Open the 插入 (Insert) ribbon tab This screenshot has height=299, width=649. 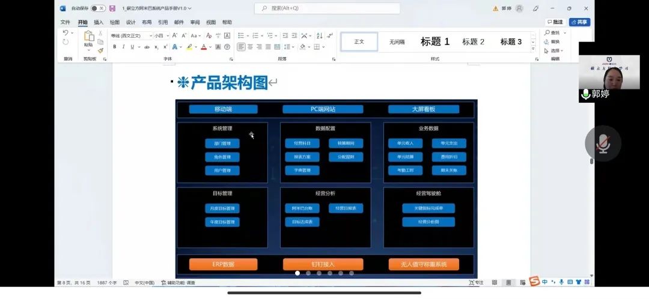pyautogui.click(x=99, y=22)
